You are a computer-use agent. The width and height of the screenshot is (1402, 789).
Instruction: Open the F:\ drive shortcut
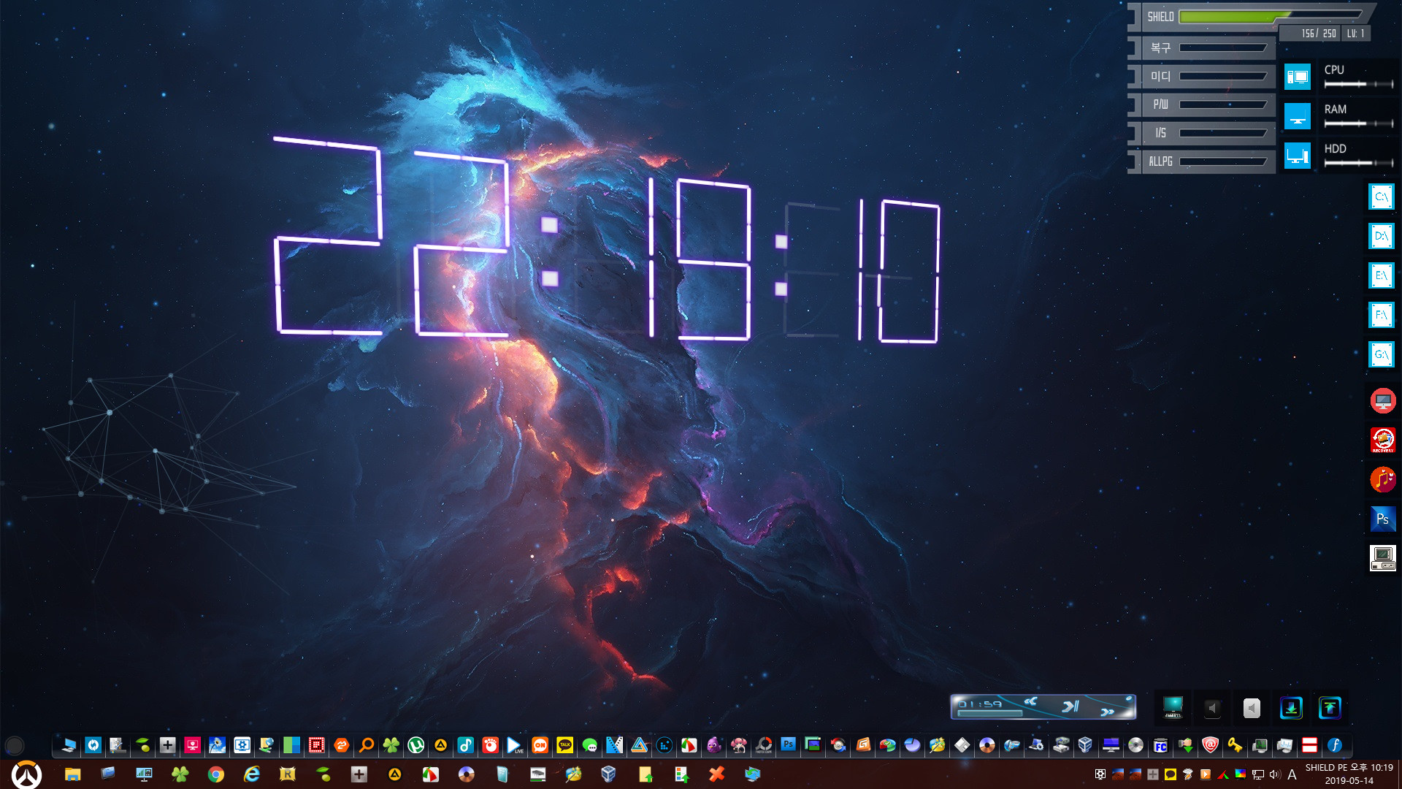tap(1381, 316)
